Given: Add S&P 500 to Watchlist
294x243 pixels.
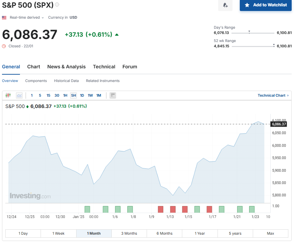Looking at the screenshot, I should click(265, 5).
